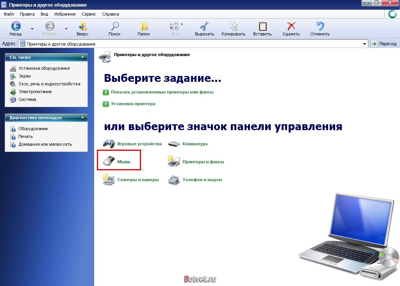Click the Удалить red X icon
This screenshot has height=286, width=400.
[x=291, y=26]
